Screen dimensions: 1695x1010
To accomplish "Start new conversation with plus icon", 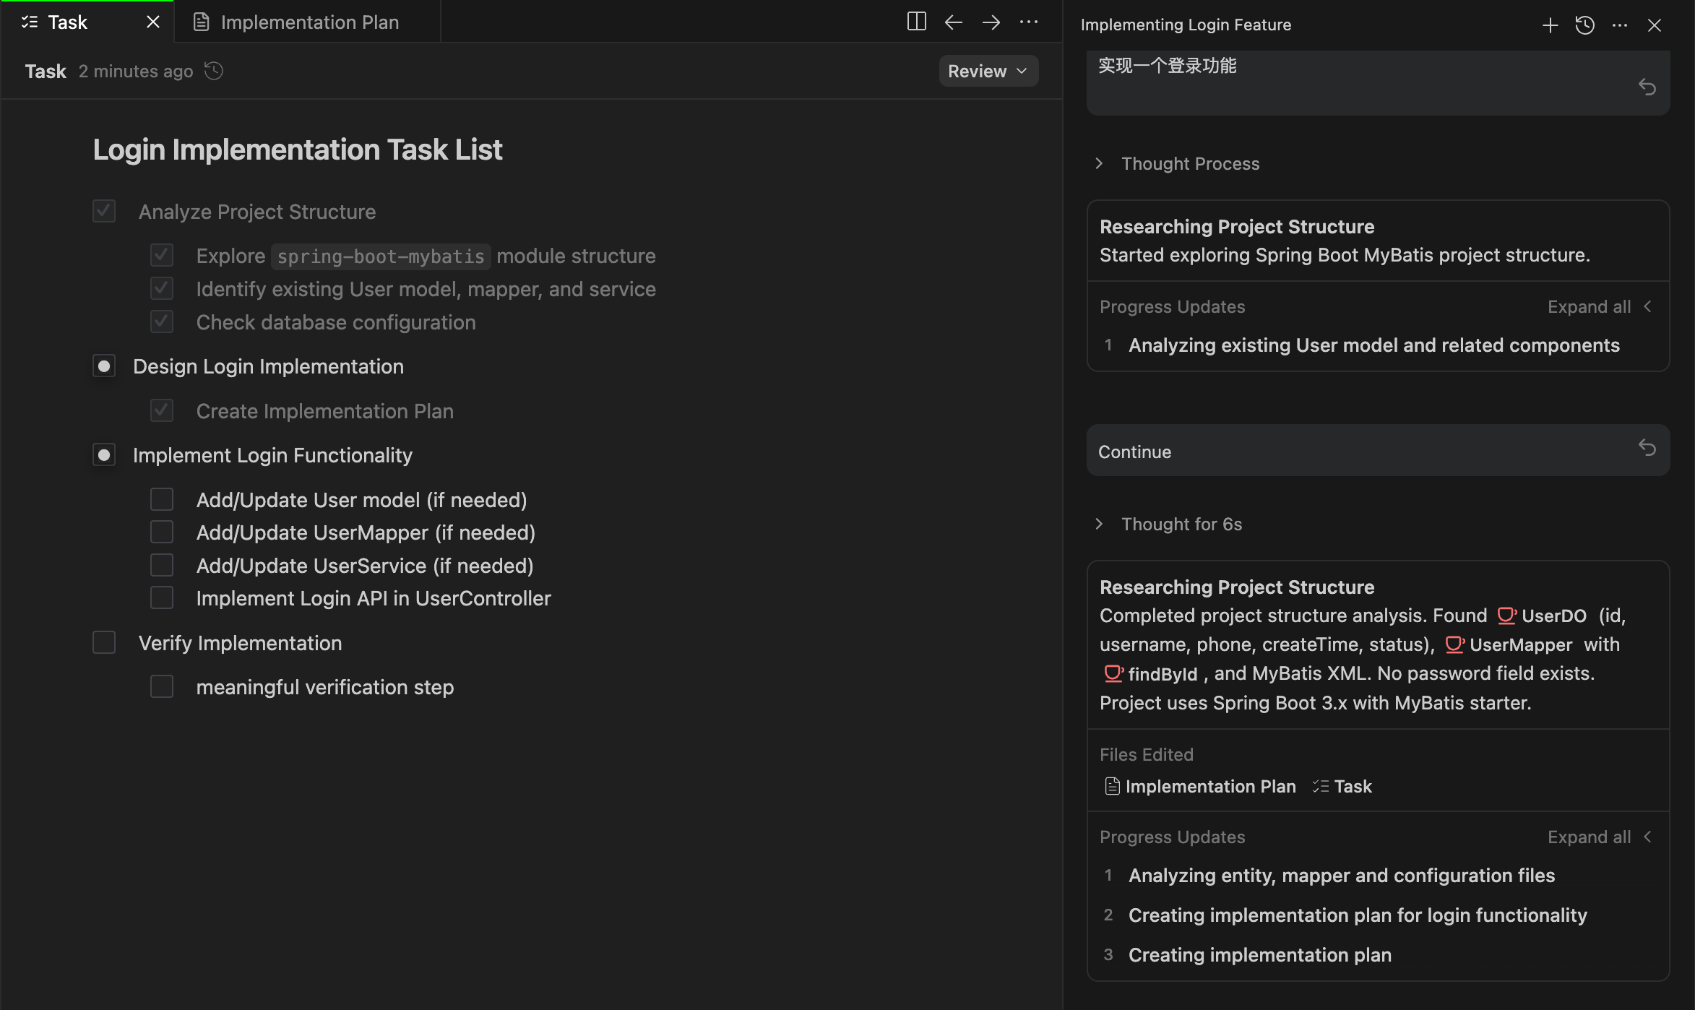I will pyautogui.click(x=1550, y=25).
